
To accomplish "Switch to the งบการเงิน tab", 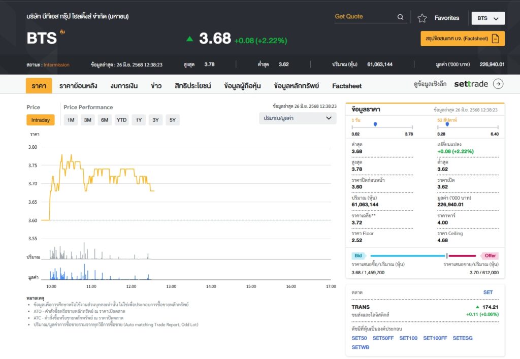I will click(x=124, y=86).
